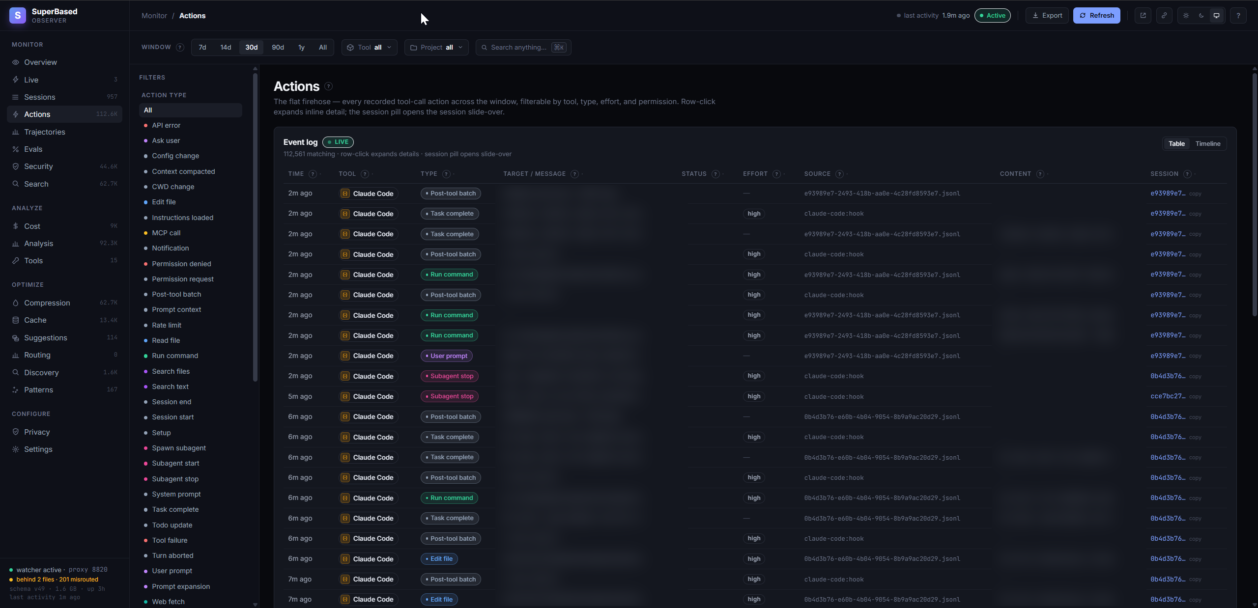Image resolution: width=1258 pixels, height=608 pixels.
Task: Select system theme monitor icon
Action: pos(1217,16)
